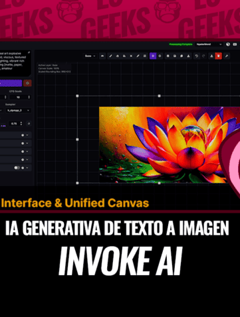Click the upload image icon in toolbar
This screenshot has width=240, height=317.
(211, 56)
